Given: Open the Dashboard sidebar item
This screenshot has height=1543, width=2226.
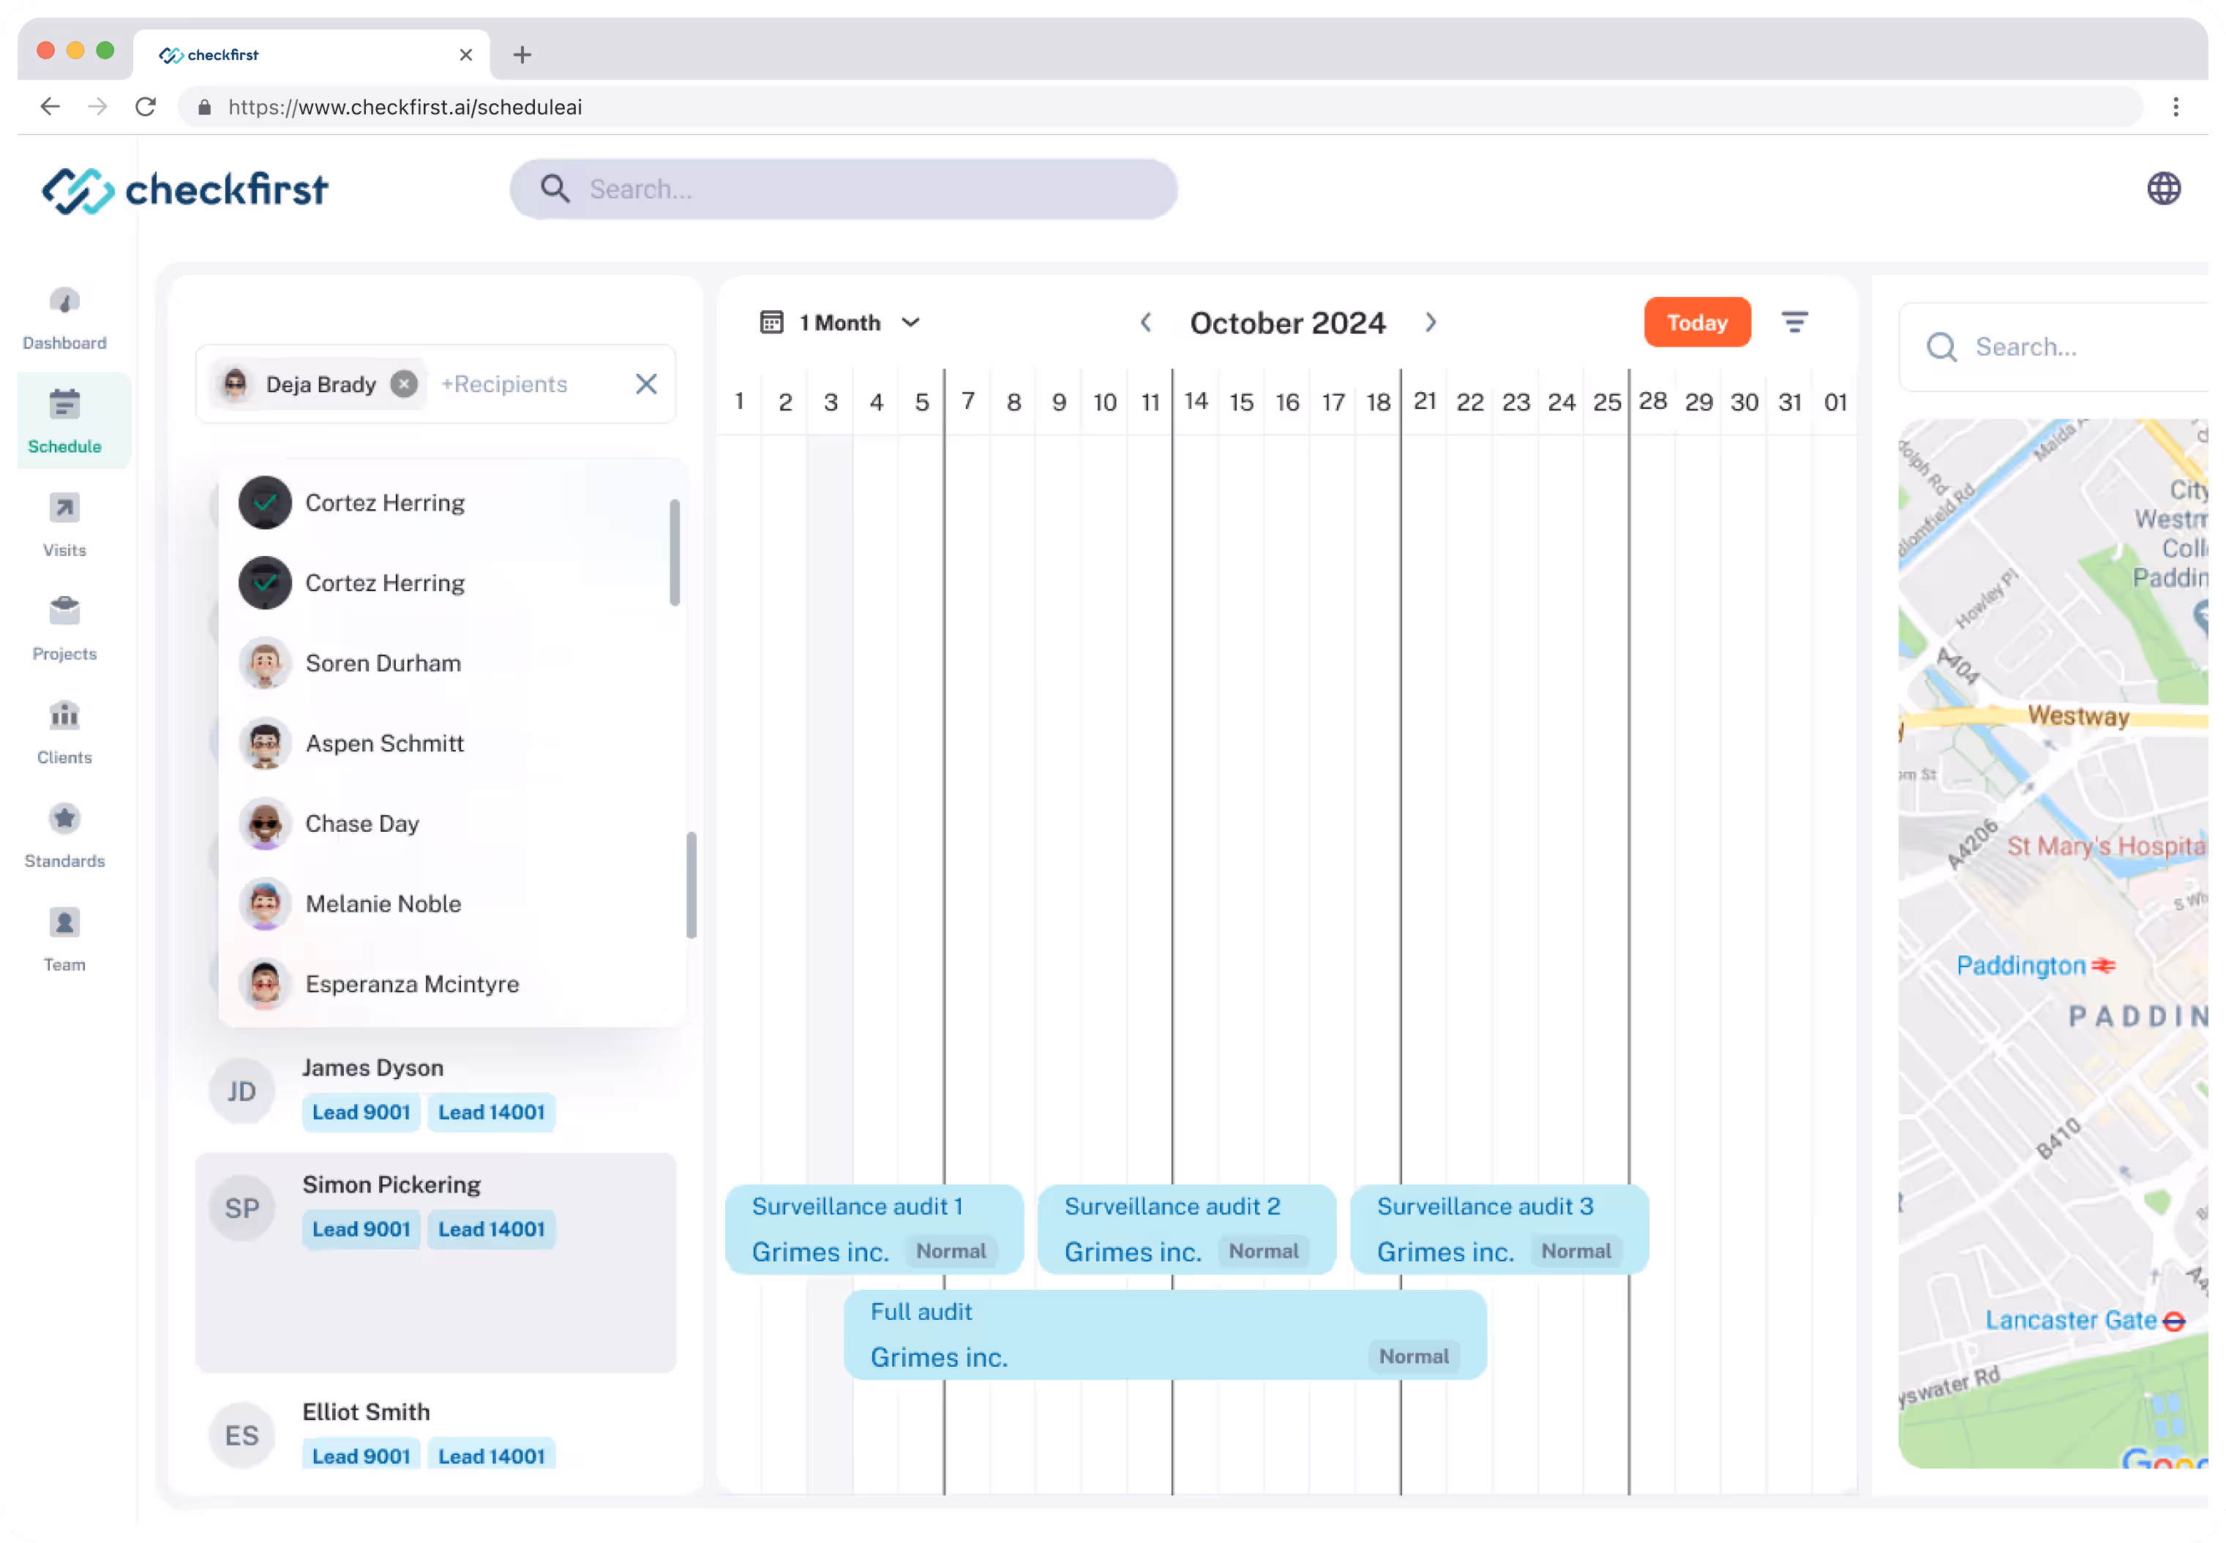Looking at the screenshot, I should pyautogui.click(x=65, y=319).
